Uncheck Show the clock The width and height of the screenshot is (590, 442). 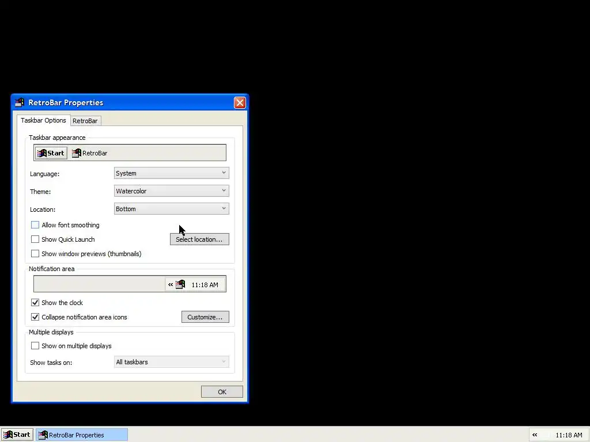tap(35, 303)
